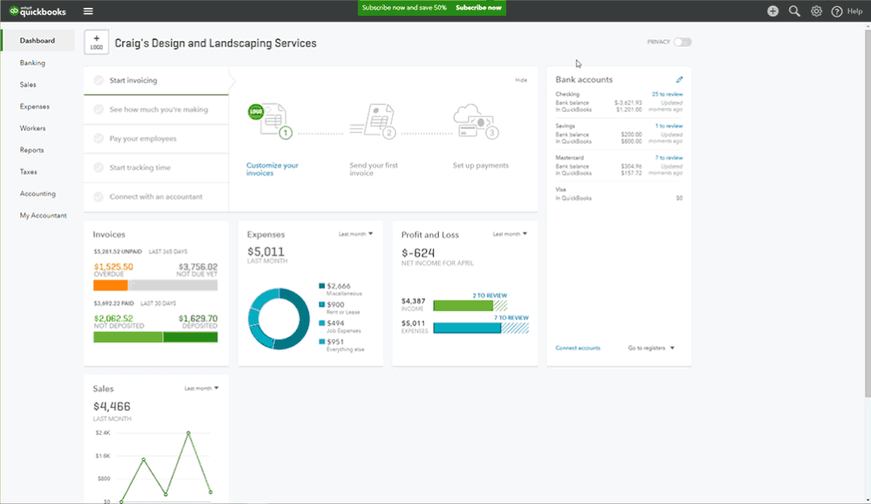The height and width of the screenshot is (504, 871).
Task: Open Sales in the sidebar
Action: click(x=28, y=85)
